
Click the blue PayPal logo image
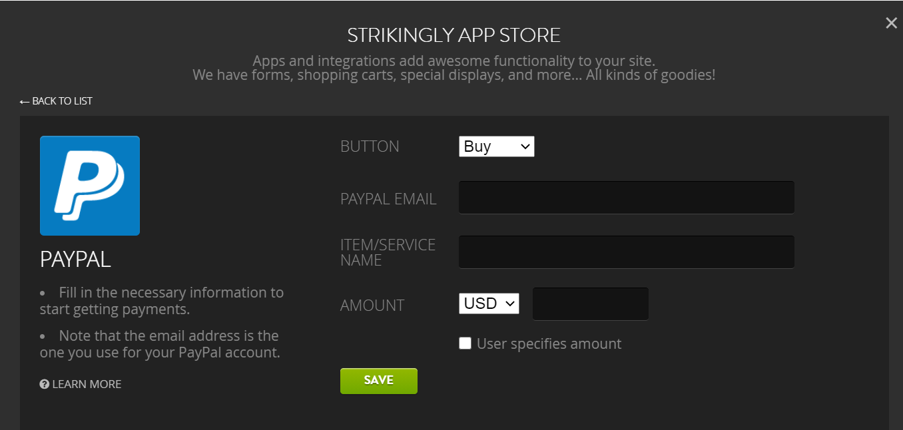[x=90, y=186]
